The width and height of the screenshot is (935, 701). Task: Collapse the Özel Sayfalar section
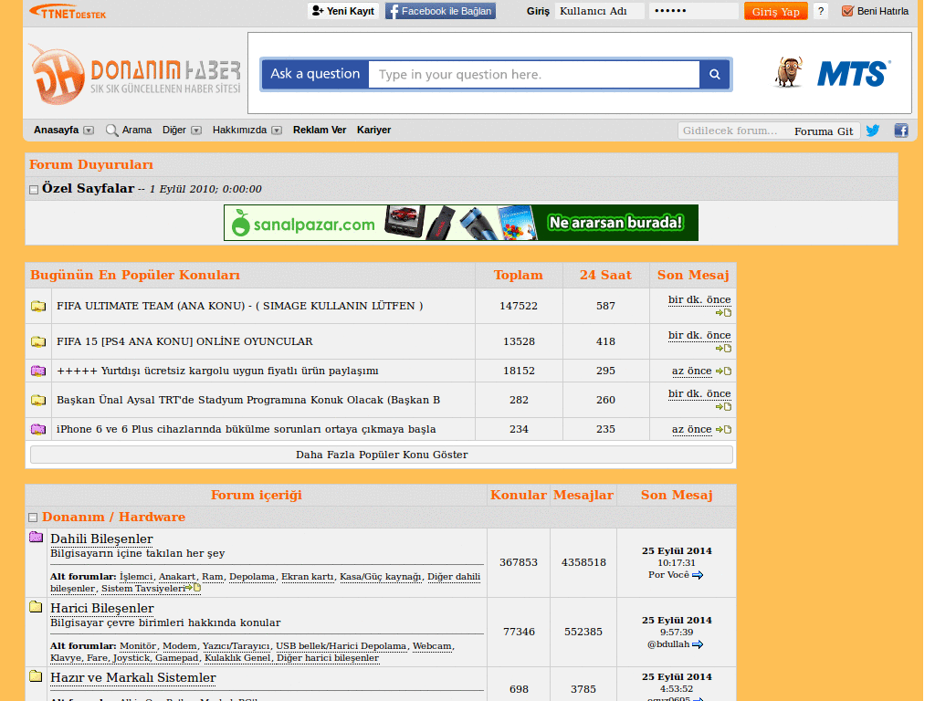[34, 190]
